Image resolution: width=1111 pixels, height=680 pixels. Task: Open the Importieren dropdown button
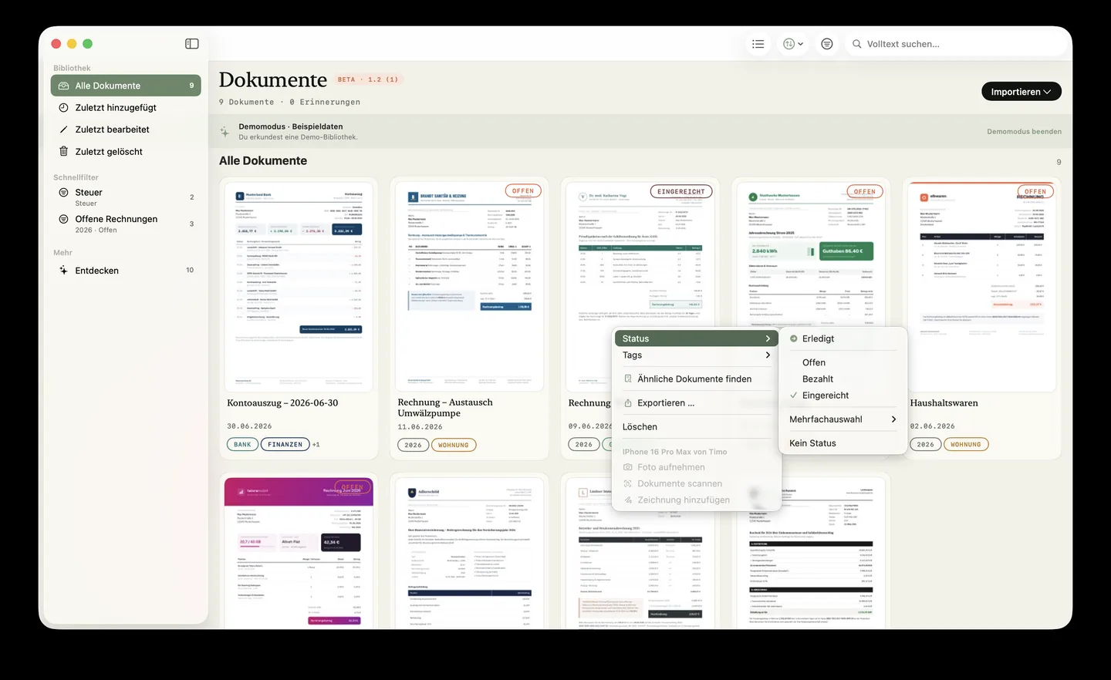(x=1021, y=92)
